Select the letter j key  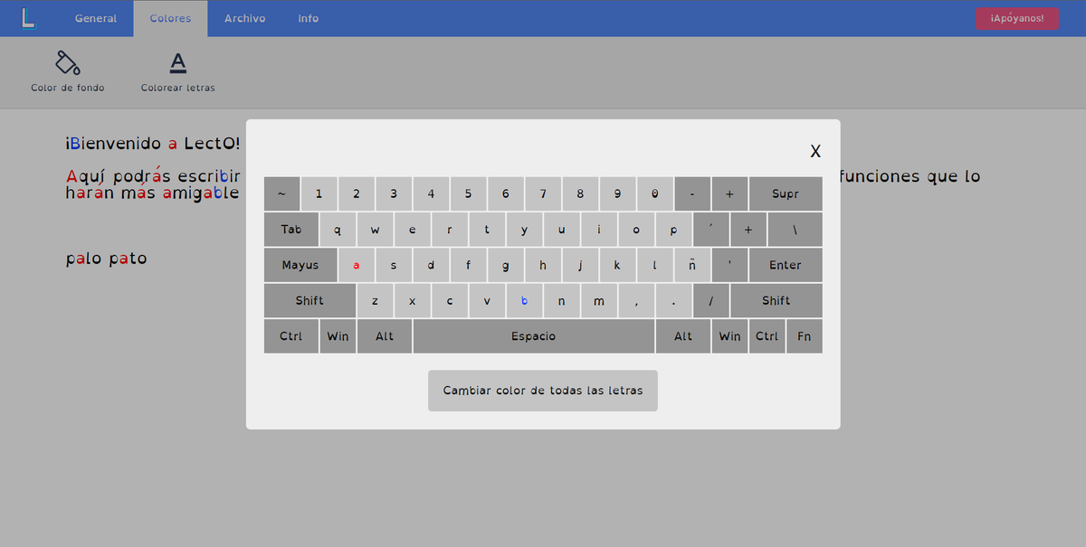pyautogui.click(x=580, y=265)
